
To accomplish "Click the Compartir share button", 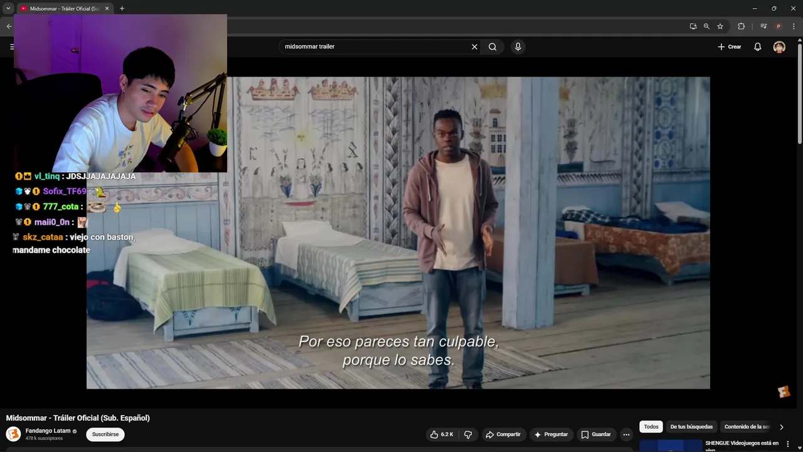I will coord(503,434).
